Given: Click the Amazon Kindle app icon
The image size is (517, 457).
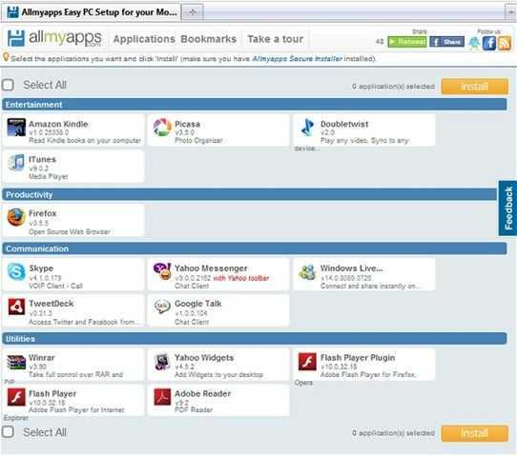Looking at the screenshot, I should (x=16, y=128).
